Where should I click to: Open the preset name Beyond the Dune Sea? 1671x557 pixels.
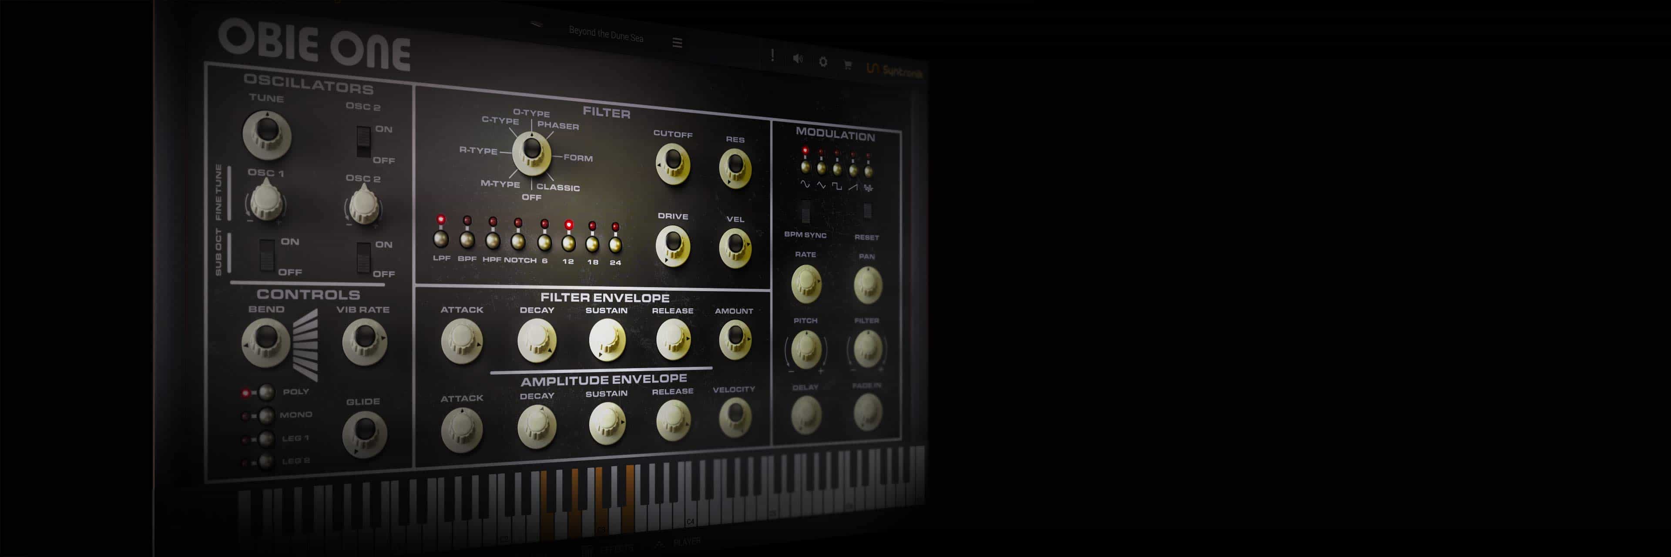click(x=606, y=34)
